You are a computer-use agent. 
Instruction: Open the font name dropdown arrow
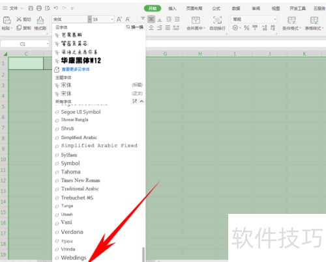pyautogui.click(x=89, y=20)
